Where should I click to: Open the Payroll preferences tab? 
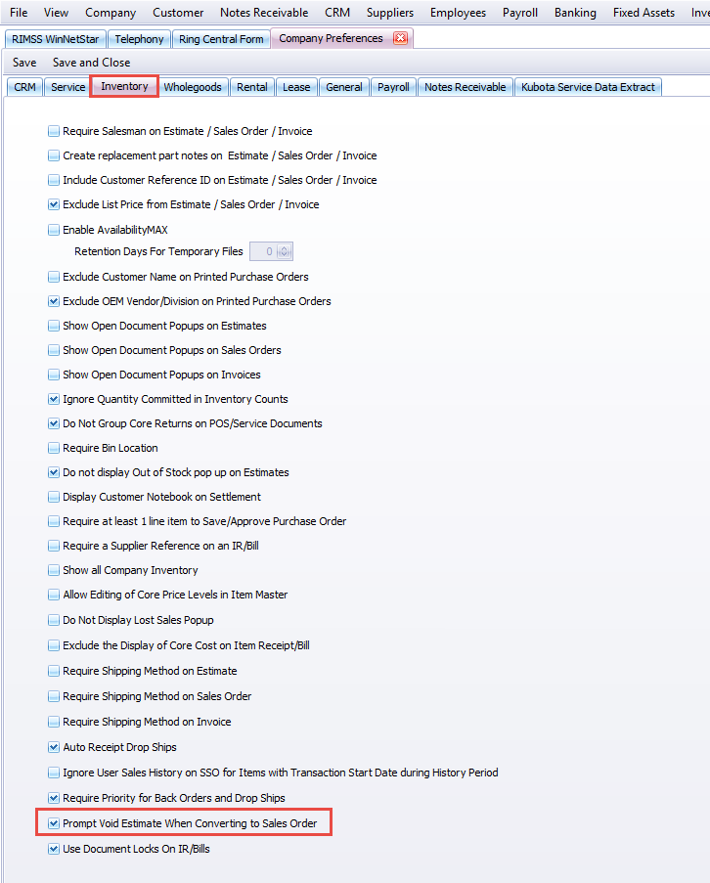[x=393, y=87]
